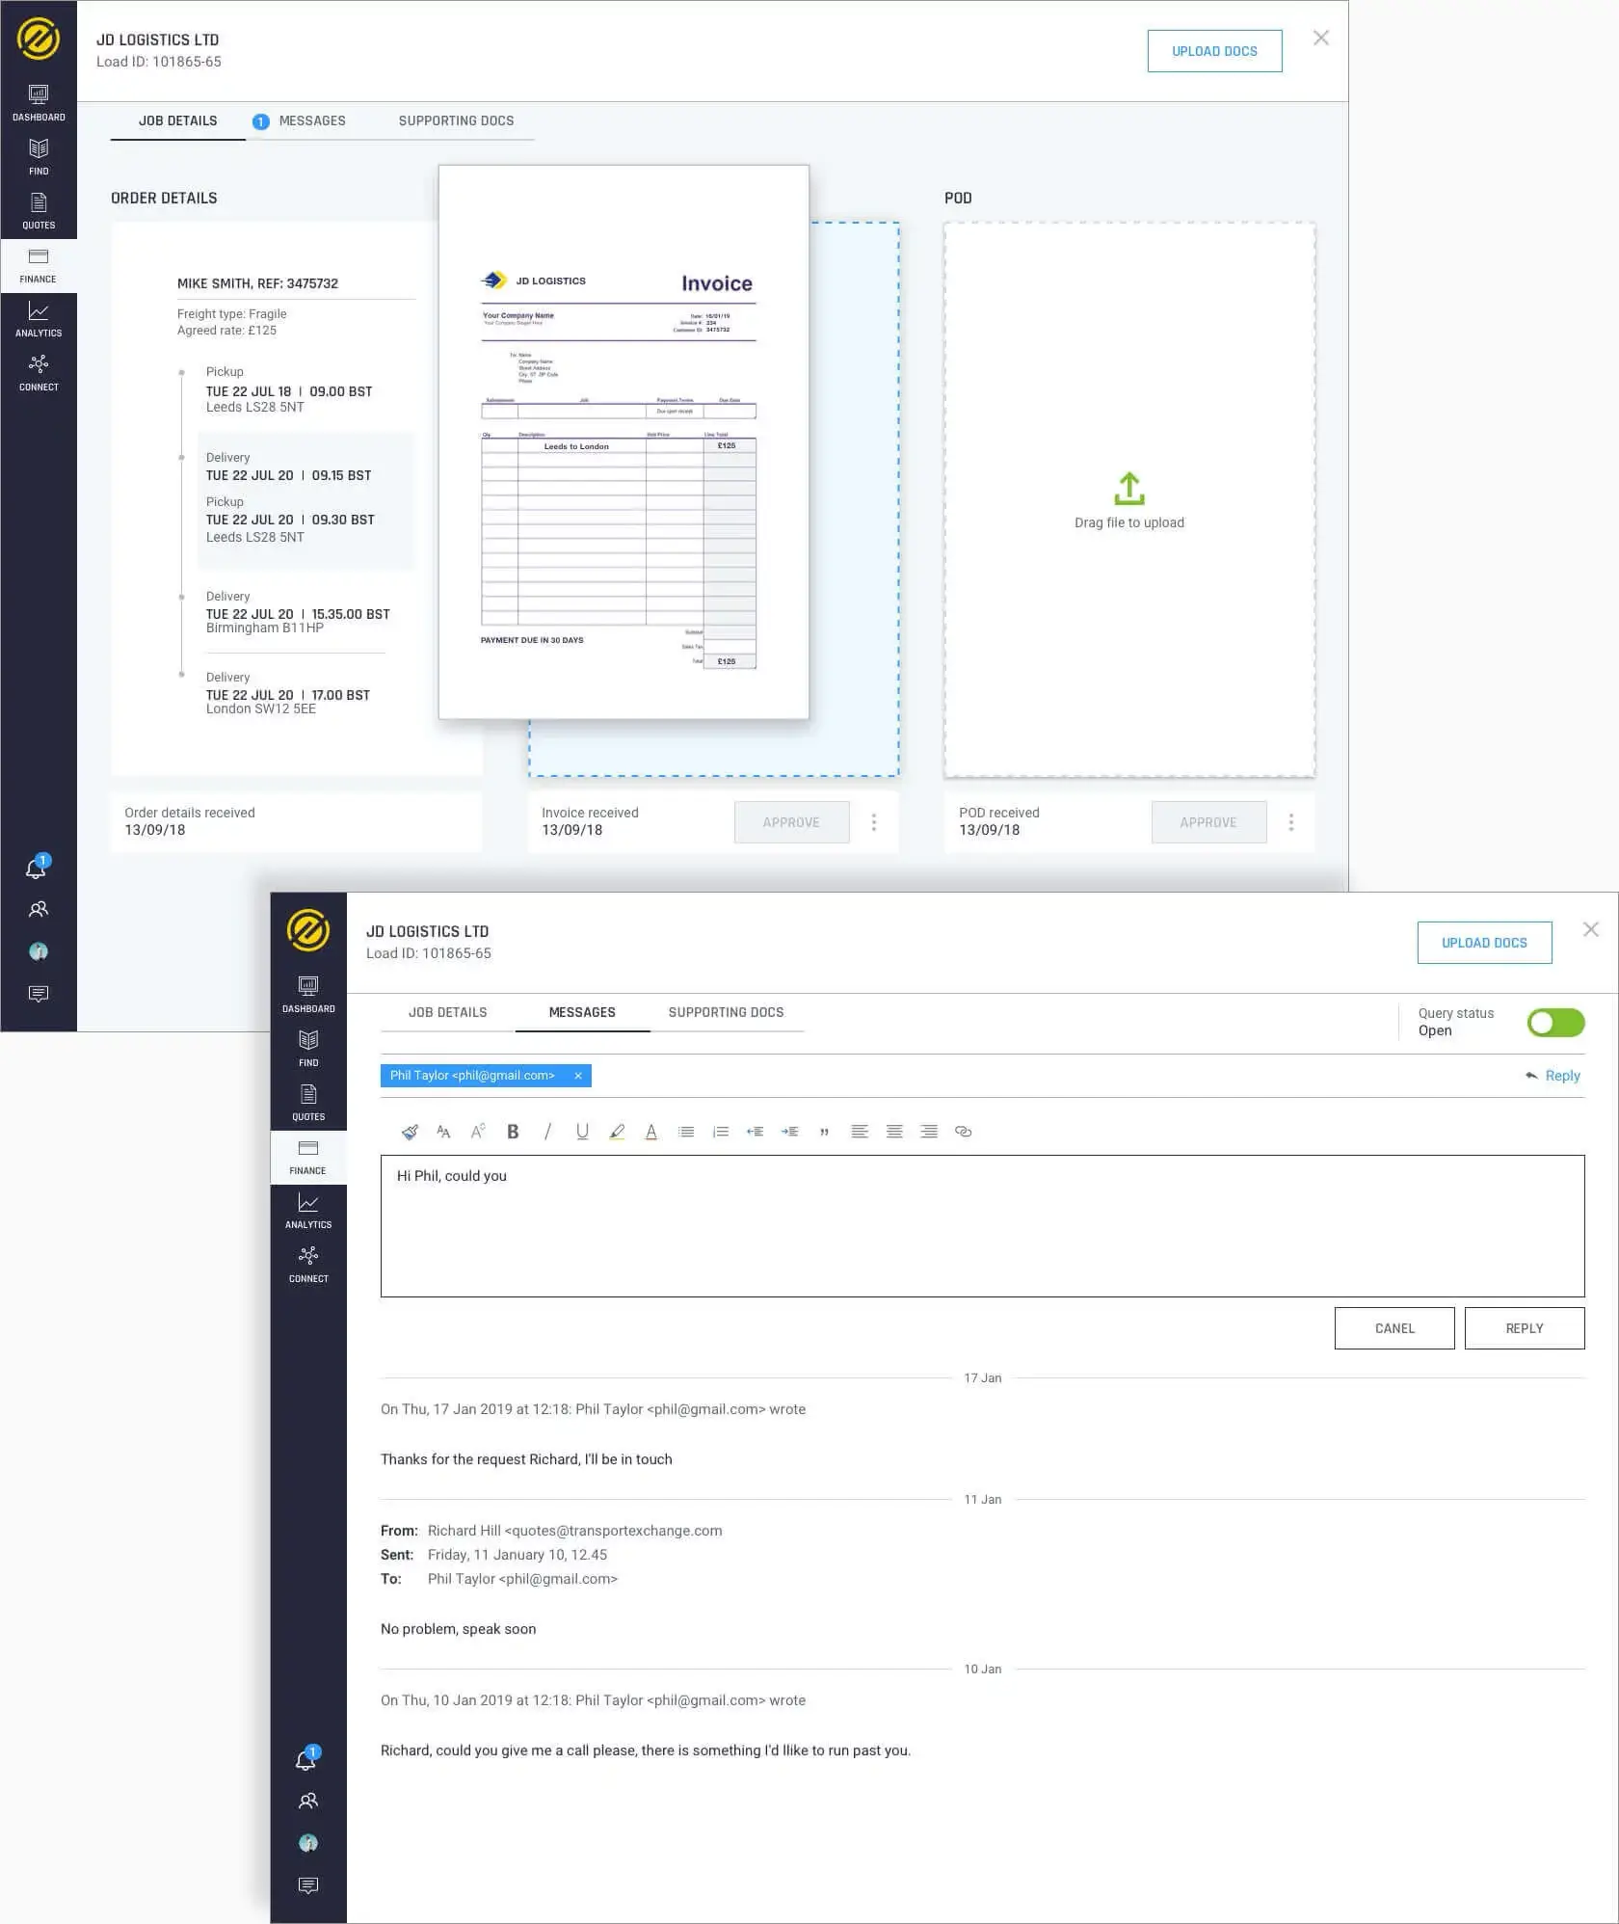Toggle bold formatting in message editor

tap(513, 1132)
